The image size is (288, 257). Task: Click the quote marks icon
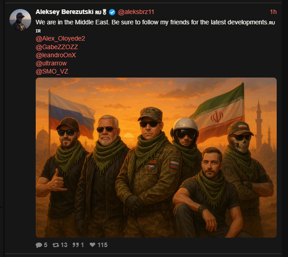[76, 245]
